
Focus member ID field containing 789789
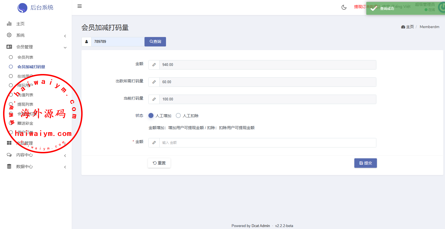[x=118, y=42]
